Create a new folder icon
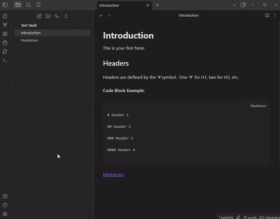The width and height of the screenshot is (280, 219). 48,16
